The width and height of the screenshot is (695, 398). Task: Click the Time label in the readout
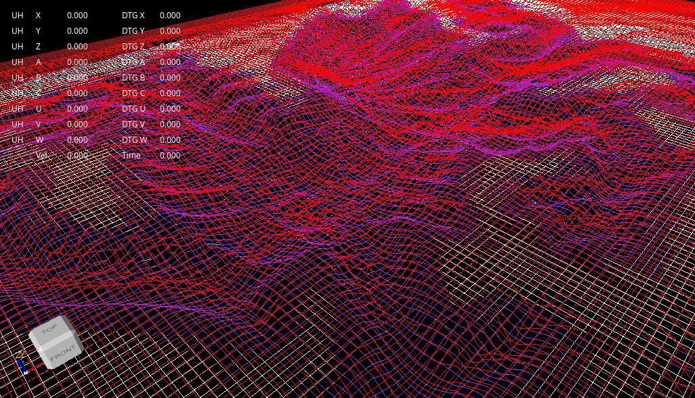click(131, 156)
